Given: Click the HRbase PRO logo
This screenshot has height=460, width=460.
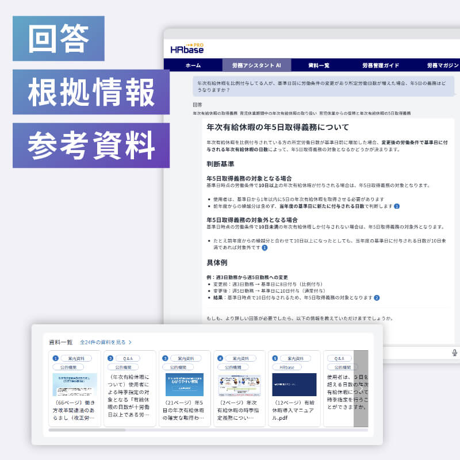Looking at the screenshot, I should click(187, 48).
